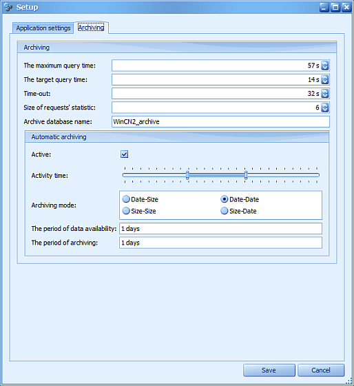Select the Date-Size archiving mode
The width and height of the screenshot is (354, 386).
[126, 199]
